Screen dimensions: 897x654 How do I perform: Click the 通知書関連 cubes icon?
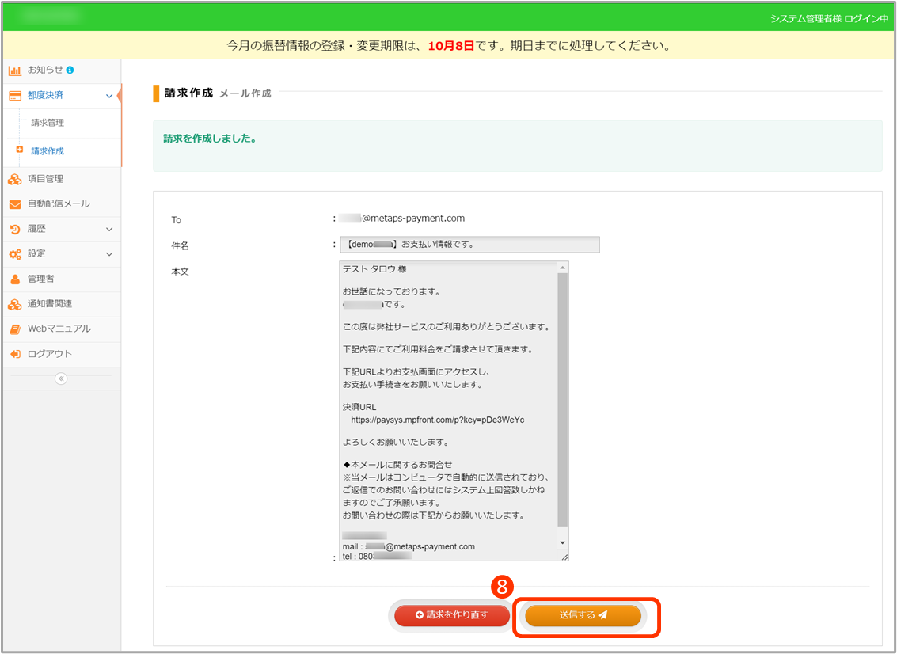pyautogui.click(x=14, y=304)
